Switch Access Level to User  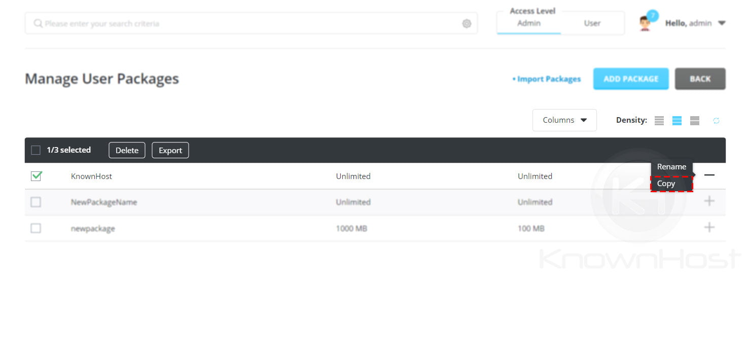click(x=592, y=23)
